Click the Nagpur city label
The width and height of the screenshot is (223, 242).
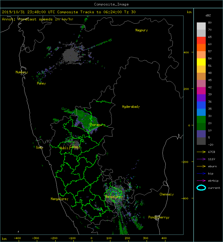click(x=141, y=30)
